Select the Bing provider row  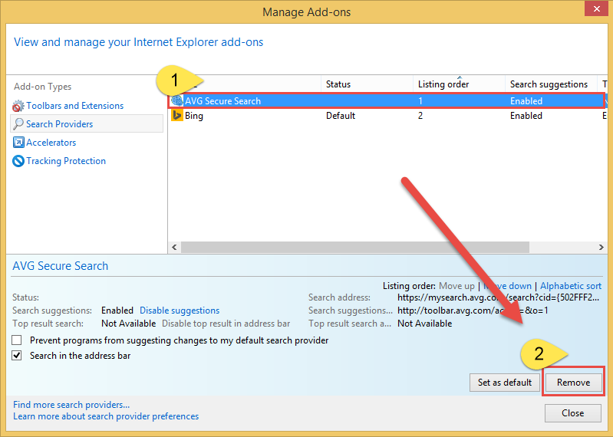[387, 116]
